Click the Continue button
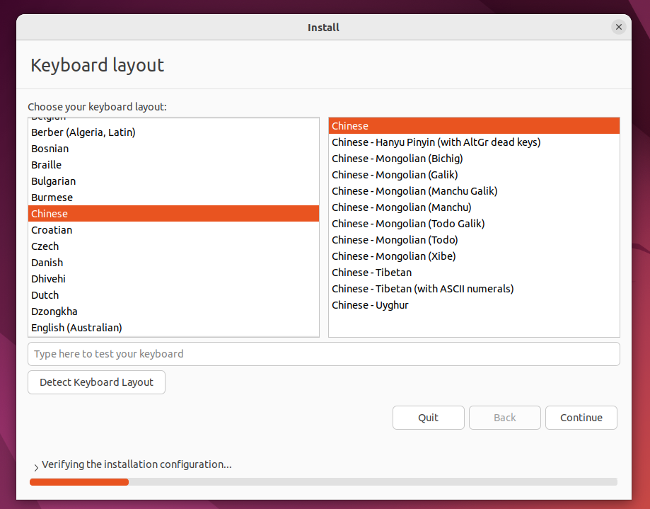Image resolution: width=650 pixels, height=509 pixels. pos(581,417)
